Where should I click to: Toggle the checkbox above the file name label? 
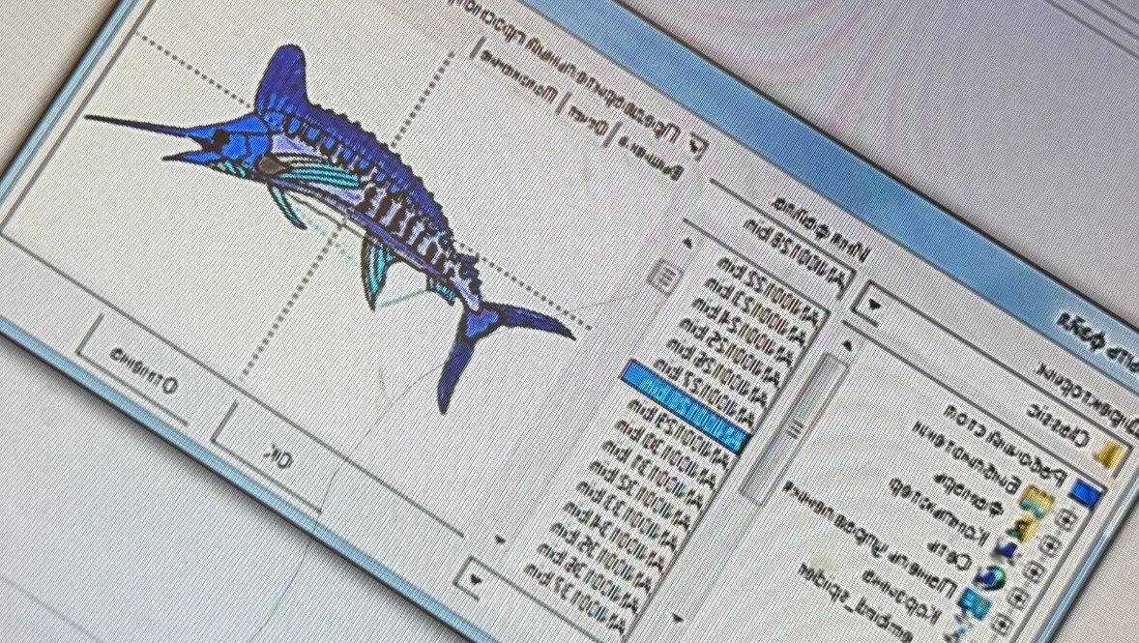pos(696,147)
